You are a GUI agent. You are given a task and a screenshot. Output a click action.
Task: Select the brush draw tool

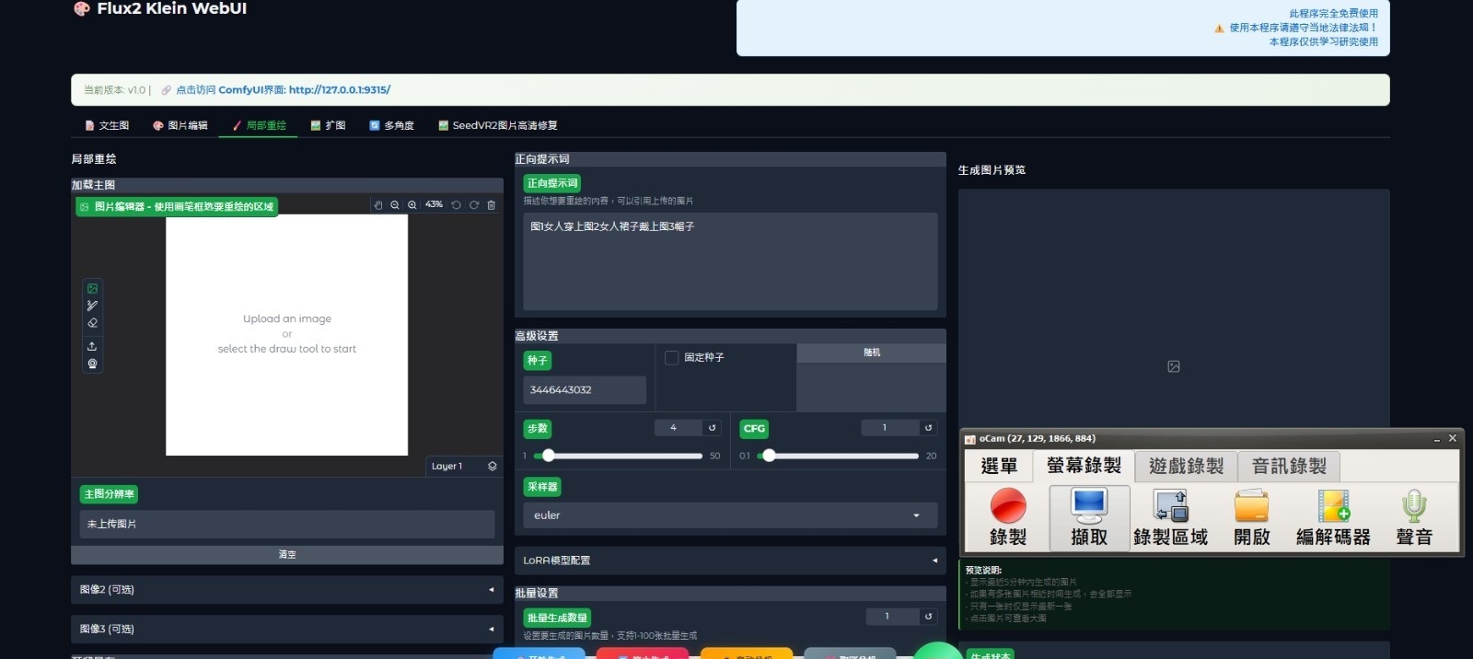click(x=92, y=306)
